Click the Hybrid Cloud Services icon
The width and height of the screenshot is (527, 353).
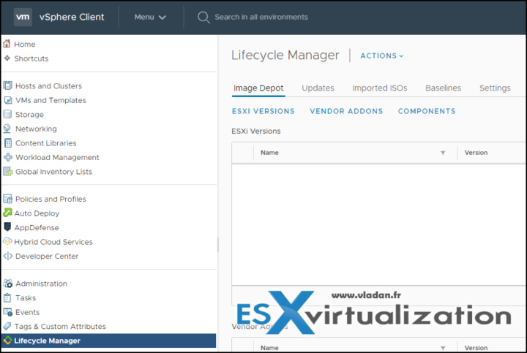7,241
